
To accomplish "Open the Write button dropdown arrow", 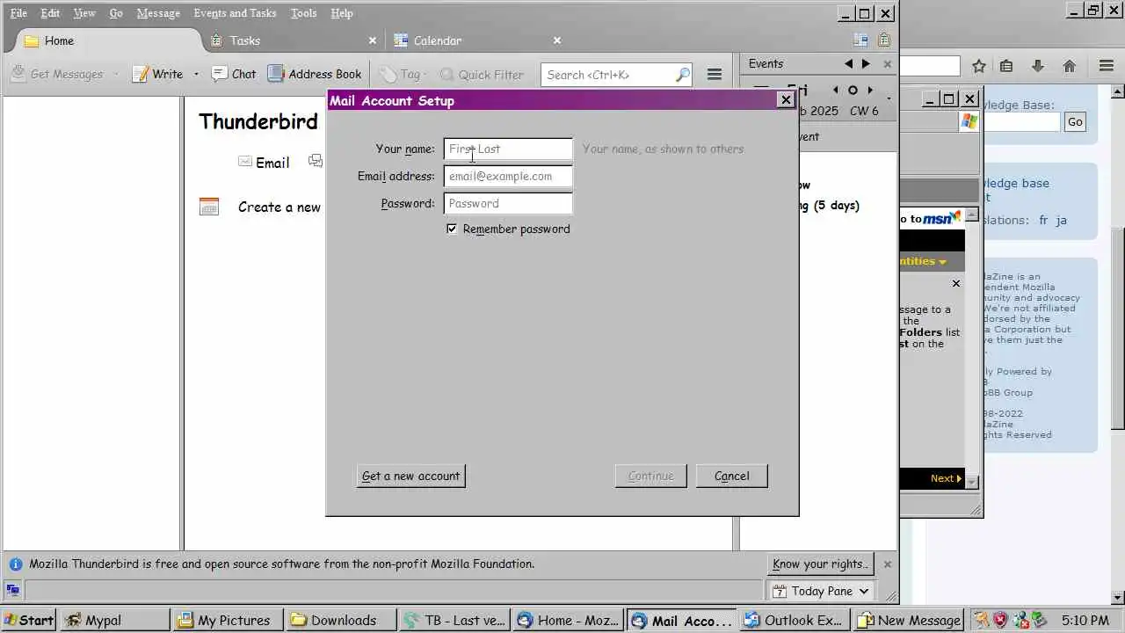I will (196, 75).
